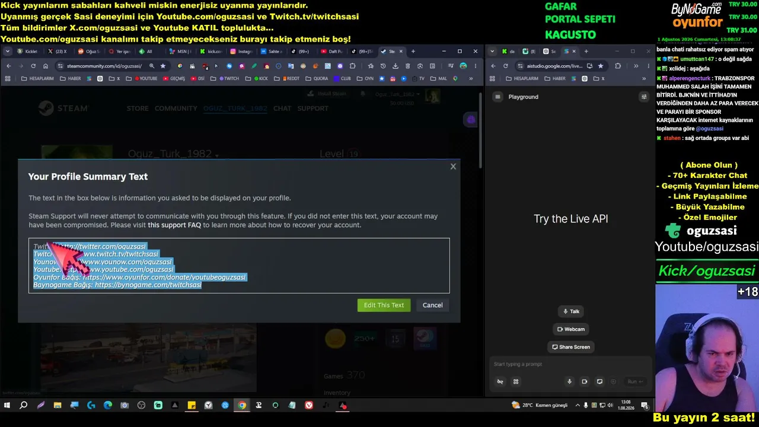Select the Baynogame Bağış link line
This screenshot has width=759, height=427.
tap(117, 285)
